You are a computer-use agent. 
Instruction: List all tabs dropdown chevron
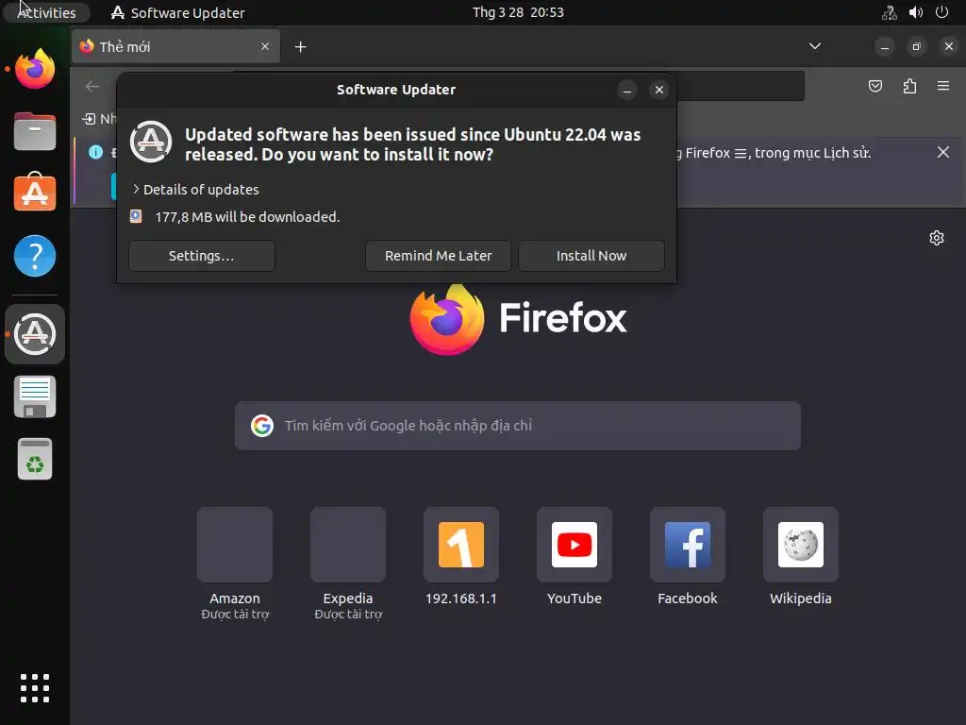(814, 46)
